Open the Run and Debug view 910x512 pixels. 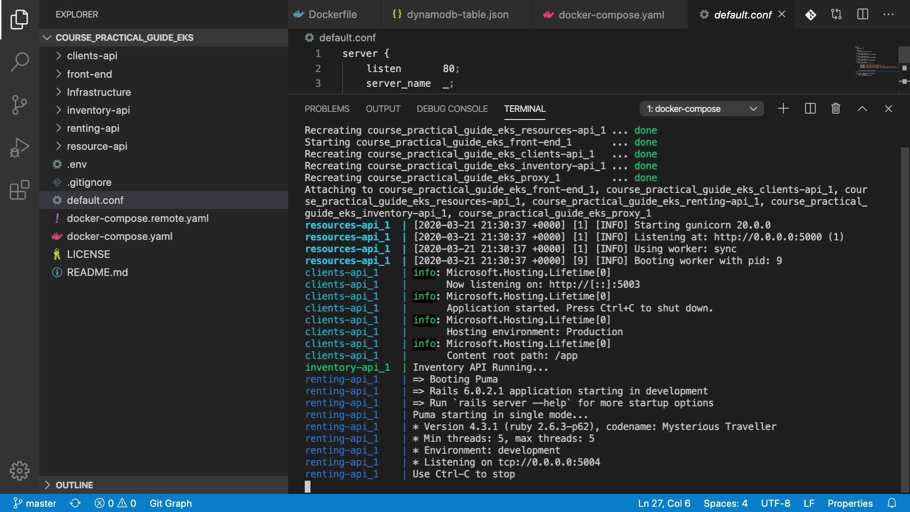[19, 147]
